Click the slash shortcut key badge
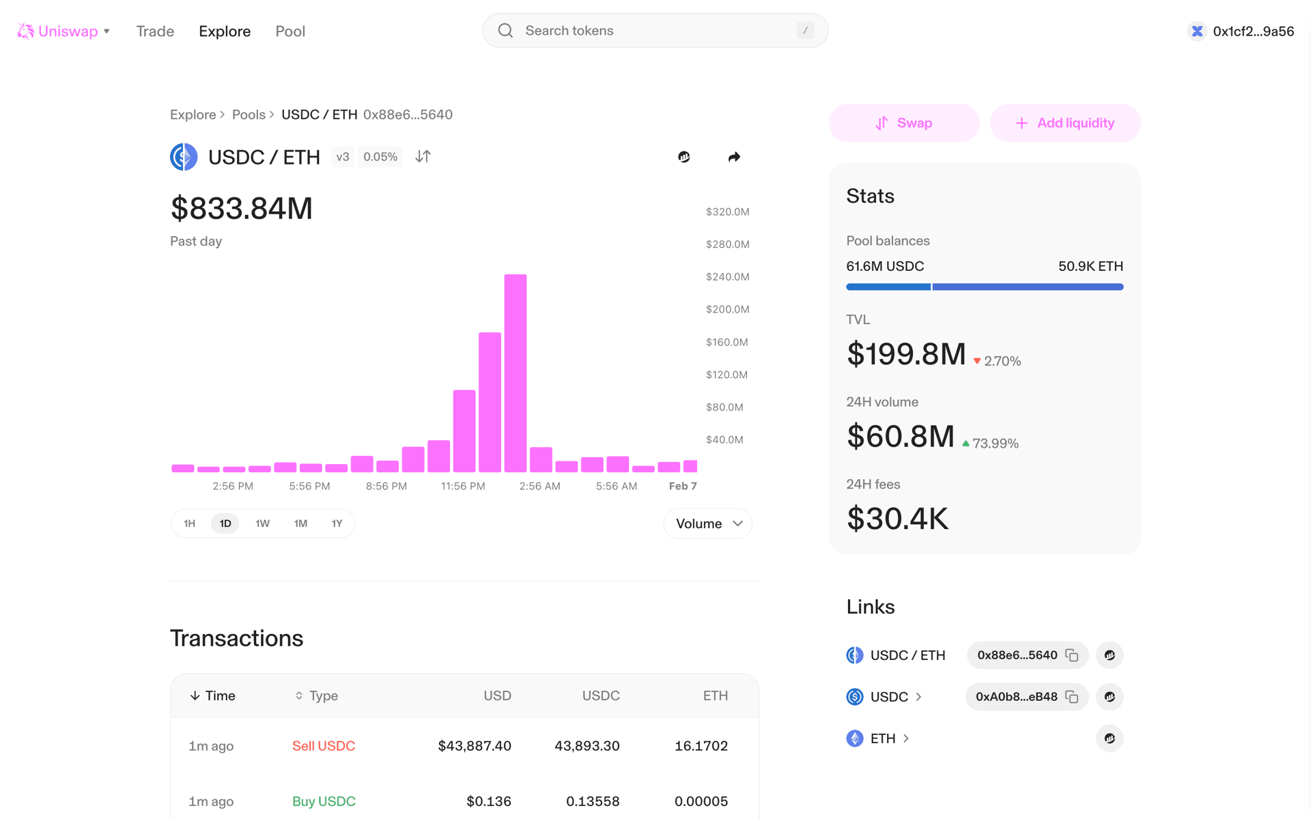The width and height of the screenshot is (1311, 819). tap(805, 31)
